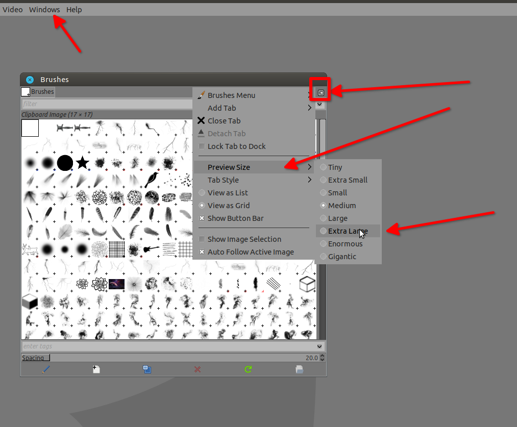517x427 pixels.
Task: Select View as List option
Action: coord(254,193)
